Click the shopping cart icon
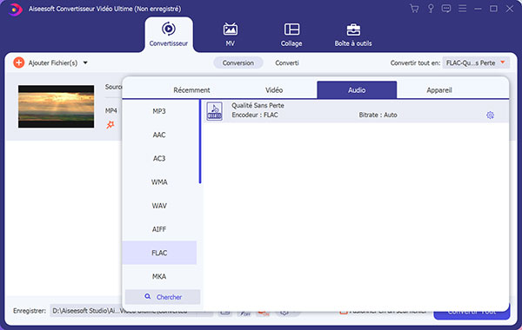 (x=414, y=9)
